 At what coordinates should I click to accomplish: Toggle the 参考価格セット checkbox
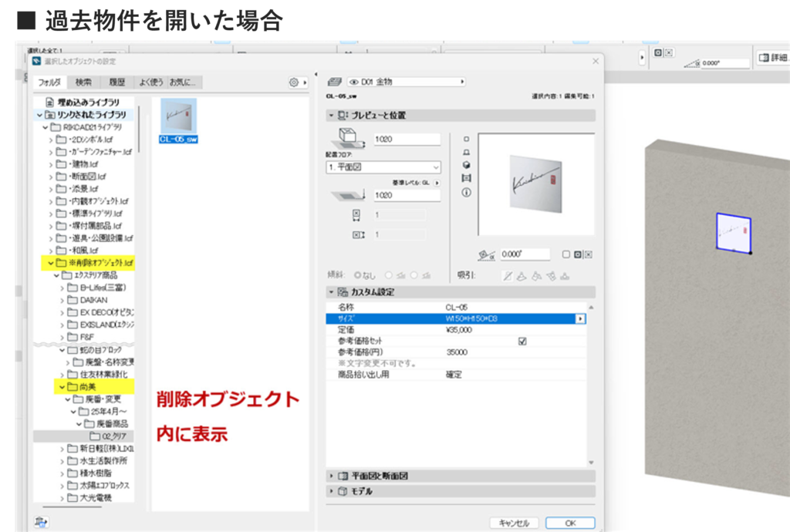(522, 342)
